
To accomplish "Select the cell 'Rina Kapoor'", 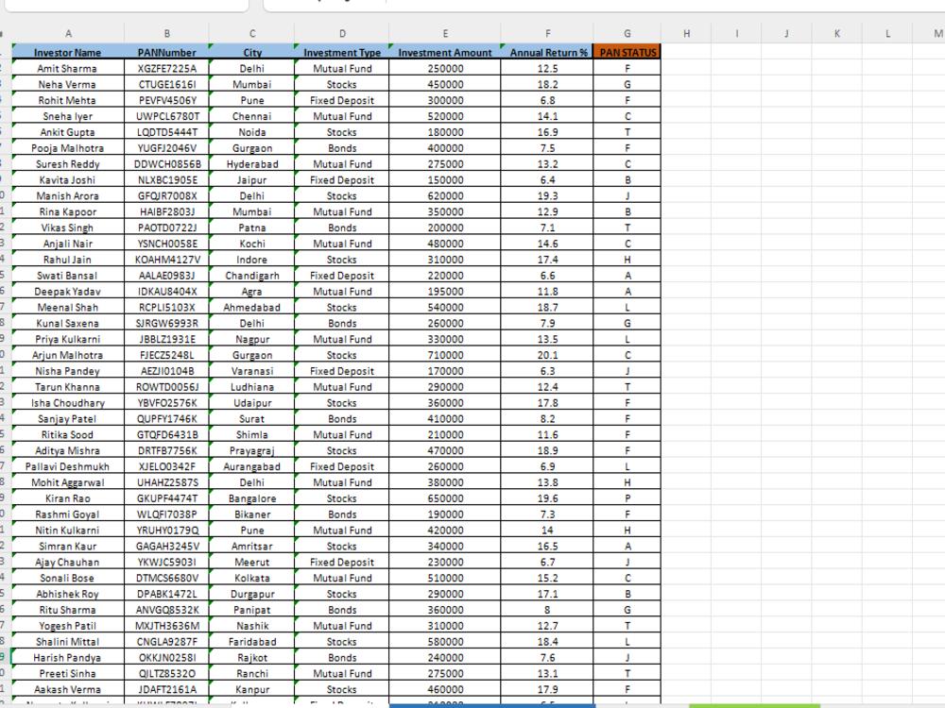I will click(68, 211).
